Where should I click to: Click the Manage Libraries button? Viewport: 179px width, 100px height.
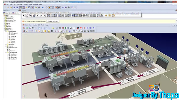(x=53, y=21)
